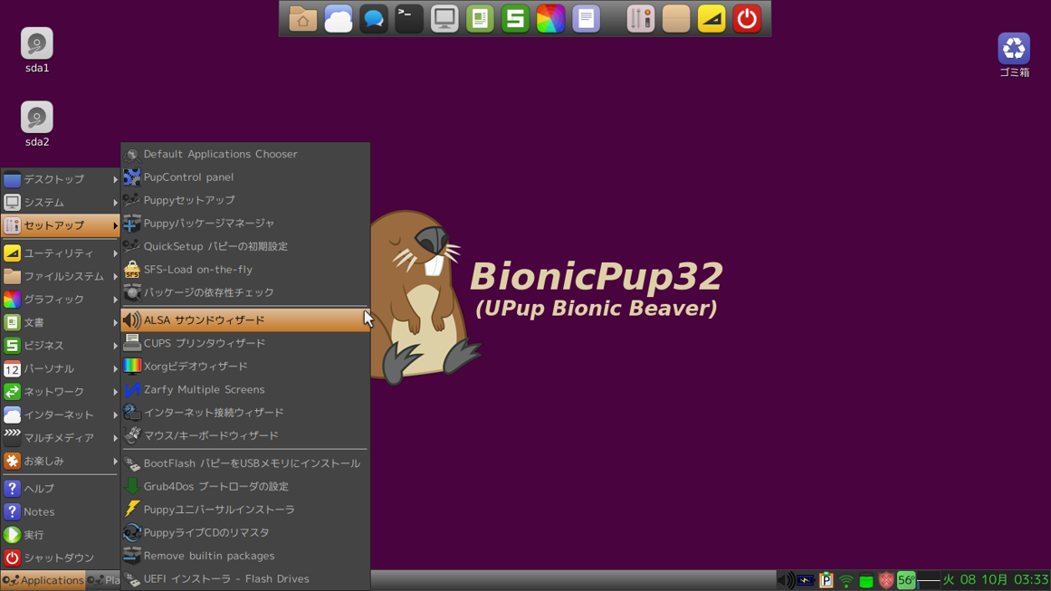Screen dimensions: 1051x591
Task: Click the green storage tray icon
Action: [x=866, y=580]
